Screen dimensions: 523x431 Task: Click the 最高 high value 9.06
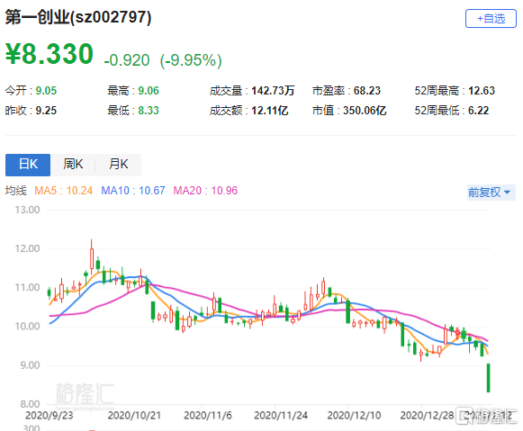click(x=149, y=91)
